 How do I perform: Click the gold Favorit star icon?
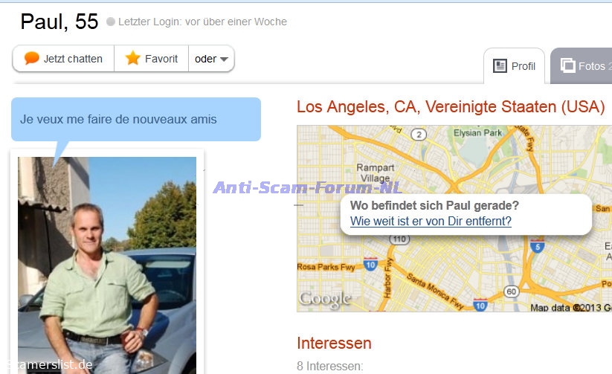132,58
